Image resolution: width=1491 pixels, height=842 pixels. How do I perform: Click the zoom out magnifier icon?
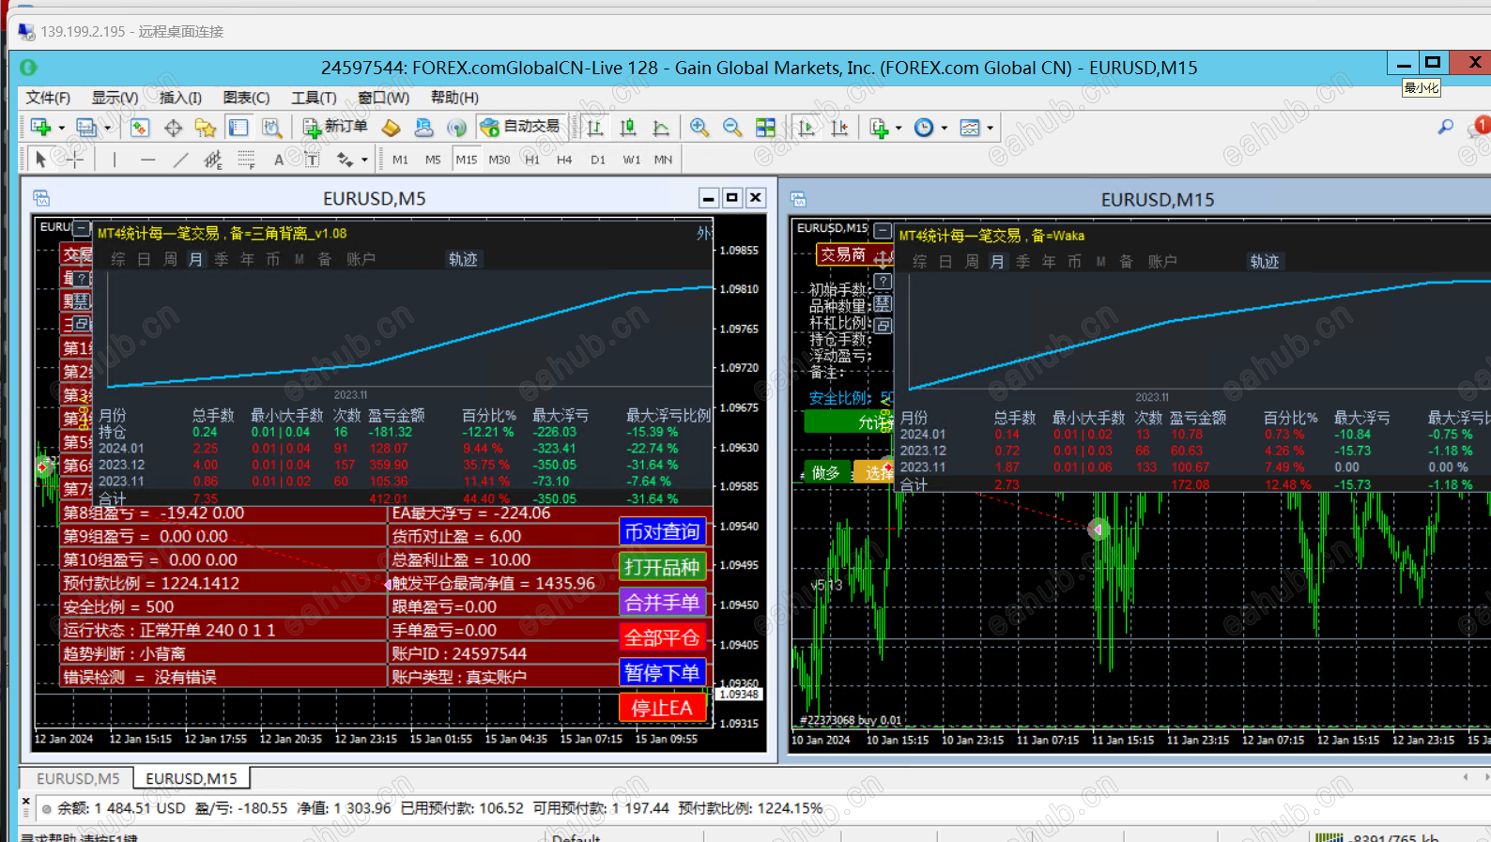(732, 128)
